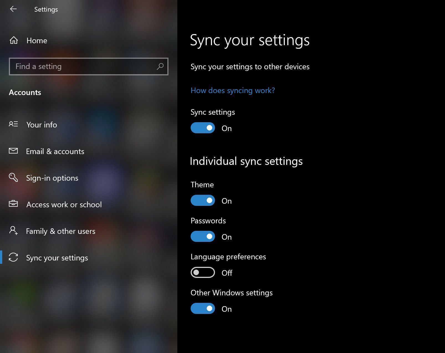Viewport: 445px width, 353px height.
Task: Enable Language preferences sync toggle
Action: [x=203, y=273]
